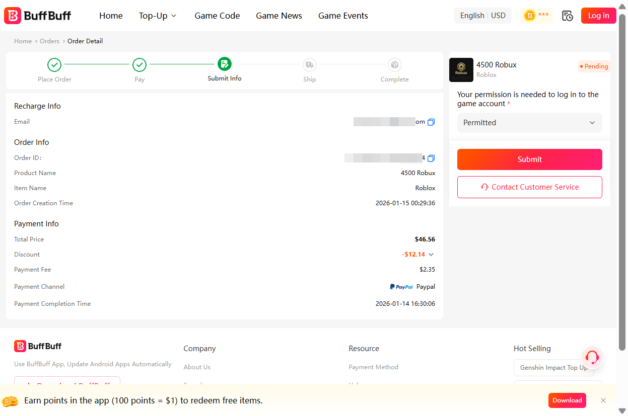Open the Top-Up dropdown menu
Viewport: 628px width, 416px height.
click(158, 16)
